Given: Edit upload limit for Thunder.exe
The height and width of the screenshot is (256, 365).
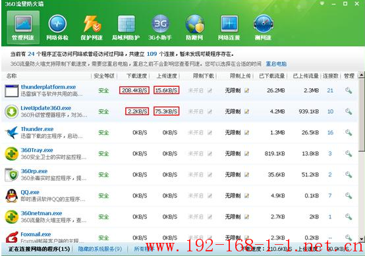Looking at the screenshot, I should (246, 133).
